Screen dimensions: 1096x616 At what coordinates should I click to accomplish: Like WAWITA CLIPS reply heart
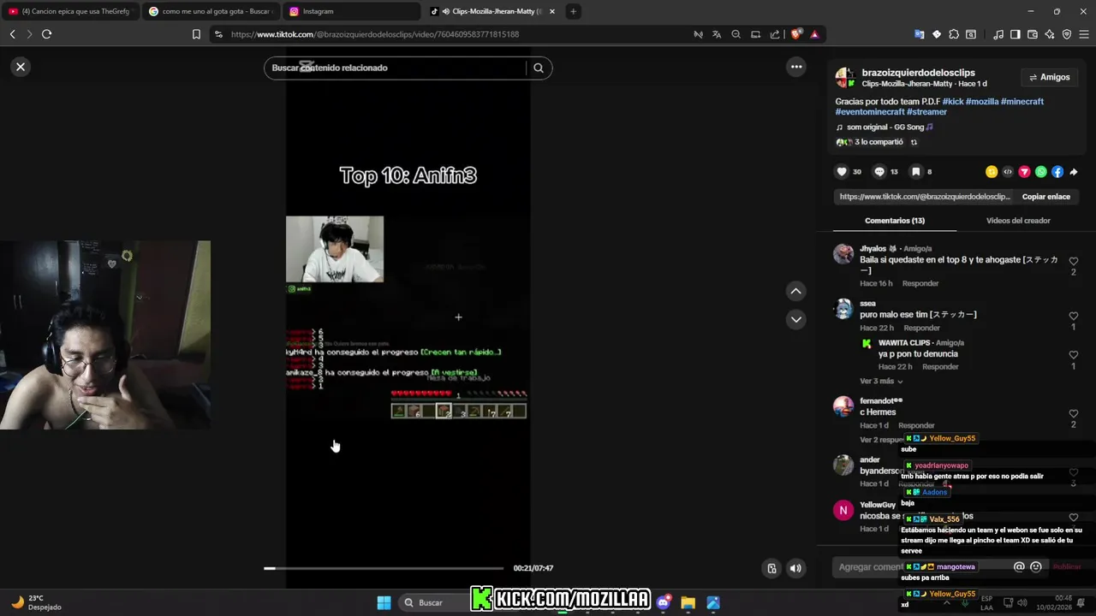pyautogui.click(x=1073, y=355)
